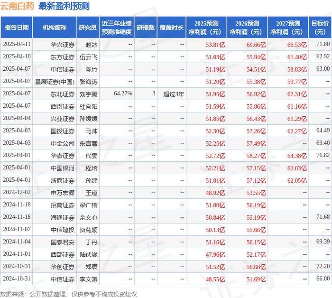
Task: Click the 最新盈利预测 heading
Action: tap(64, 6)
